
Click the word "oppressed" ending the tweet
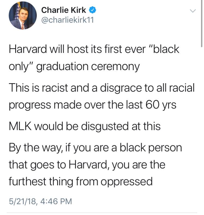(127, 182)
